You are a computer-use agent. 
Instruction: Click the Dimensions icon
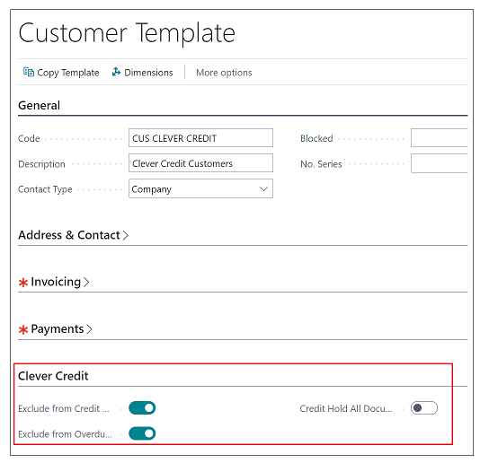[116, 72]
